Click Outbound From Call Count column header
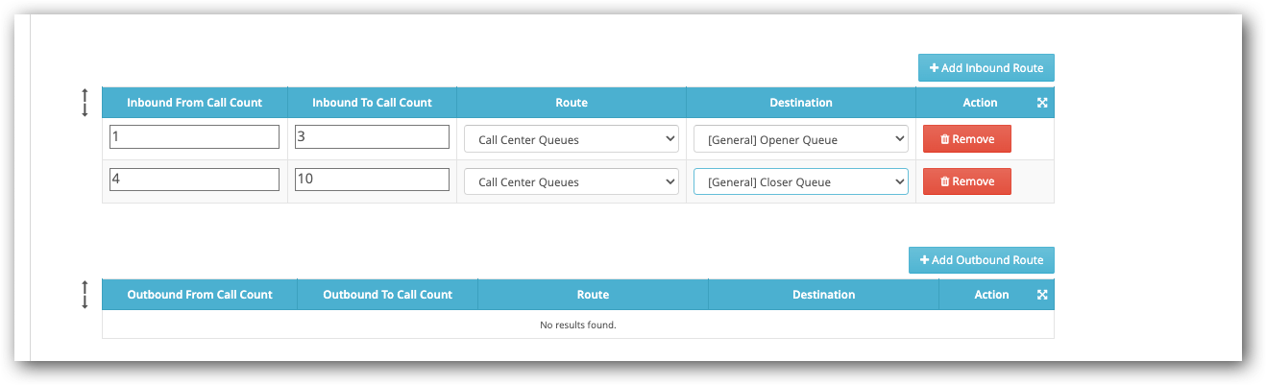Viewport: 1266px width, 385px height. (x=200, y=295)
